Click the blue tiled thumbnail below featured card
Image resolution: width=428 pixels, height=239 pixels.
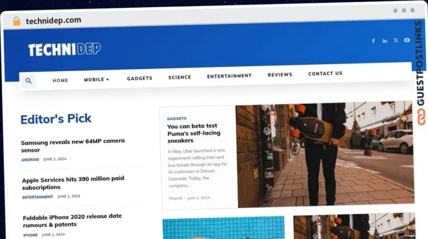[223, 227]
